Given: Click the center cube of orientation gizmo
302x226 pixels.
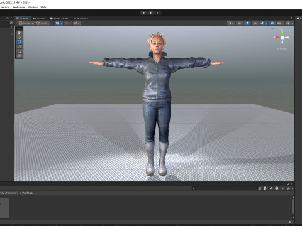Looking at the screenshot, I should 282,38.
